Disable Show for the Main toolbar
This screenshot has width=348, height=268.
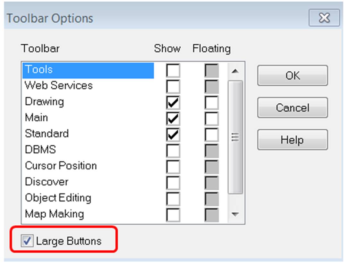pos(173,117)
